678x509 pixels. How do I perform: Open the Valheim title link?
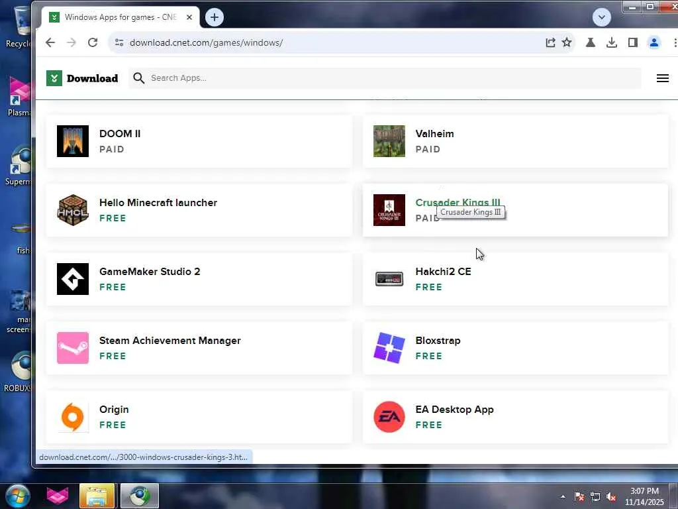(434, 134)
